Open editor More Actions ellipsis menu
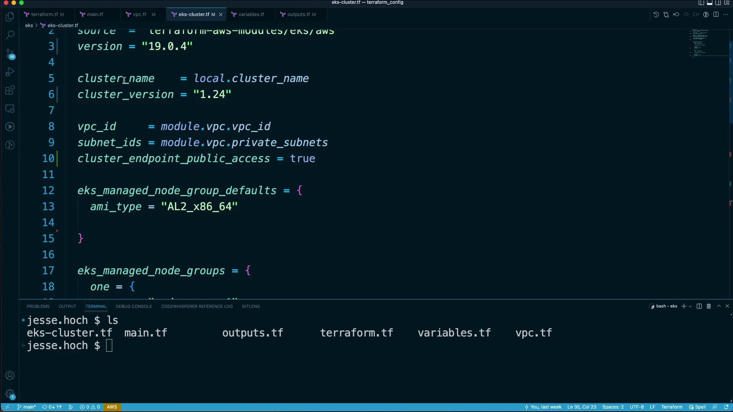Image resolution: width=733 pixels, height=412 pixels. tap(726, 14)
